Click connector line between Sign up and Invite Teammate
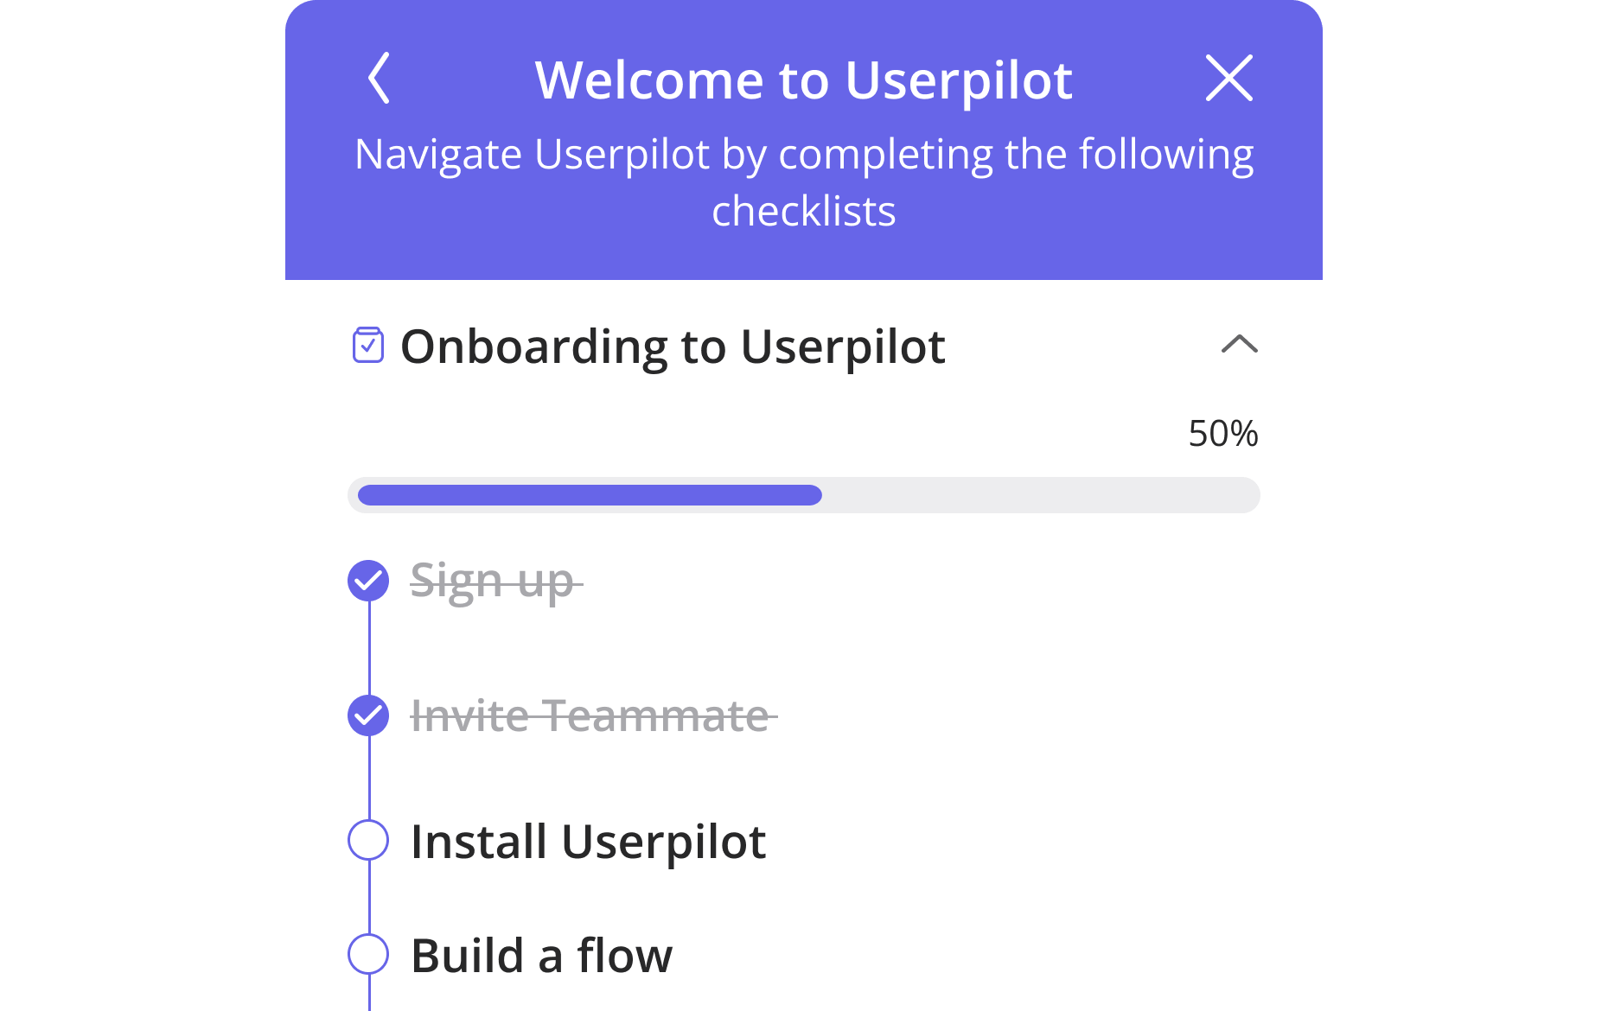The width and height of the screenshot is (1608, 1011). click(369, 648)
